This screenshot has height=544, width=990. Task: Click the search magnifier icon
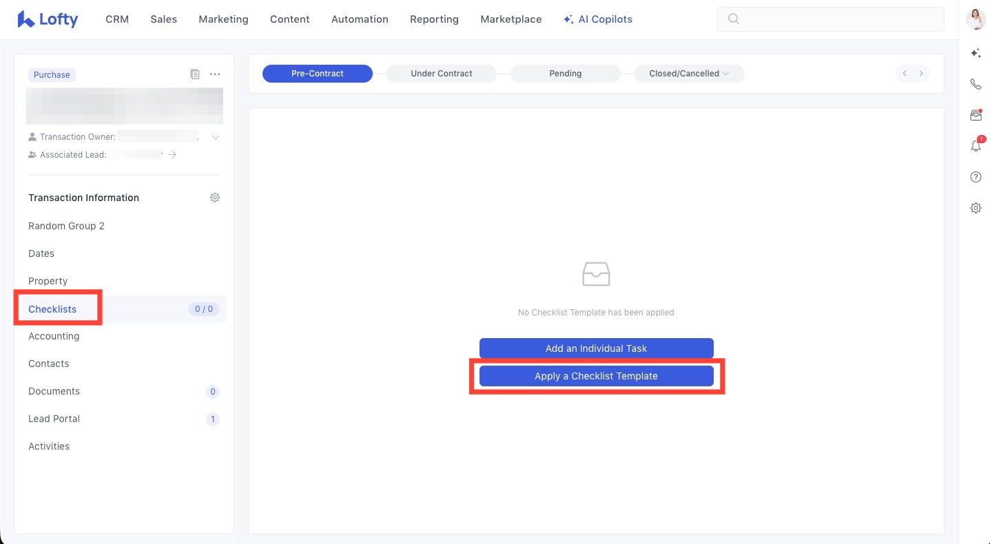click(734, 19)
